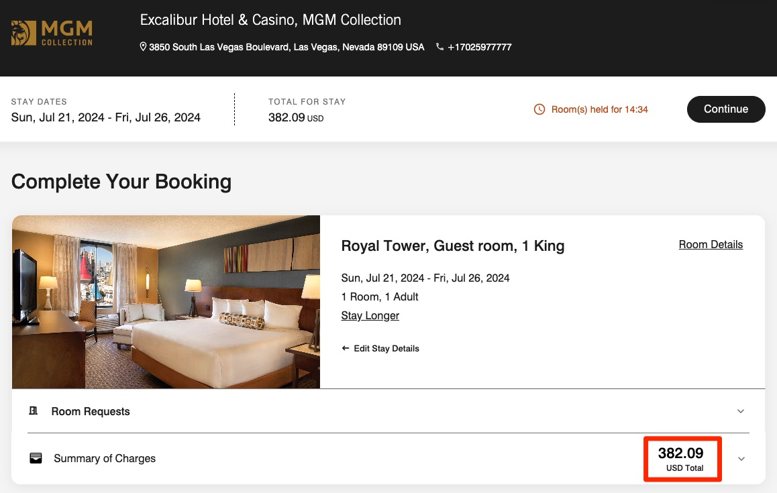
Task: Click the Stay Longer link
Action: pos(370,315)
